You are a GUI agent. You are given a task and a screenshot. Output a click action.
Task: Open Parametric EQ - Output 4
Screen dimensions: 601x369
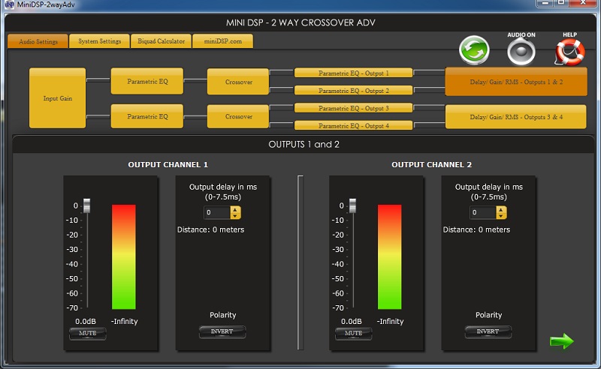[x=353, y=125]
